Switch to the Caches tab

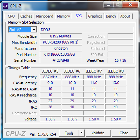[x=26, y=16]
